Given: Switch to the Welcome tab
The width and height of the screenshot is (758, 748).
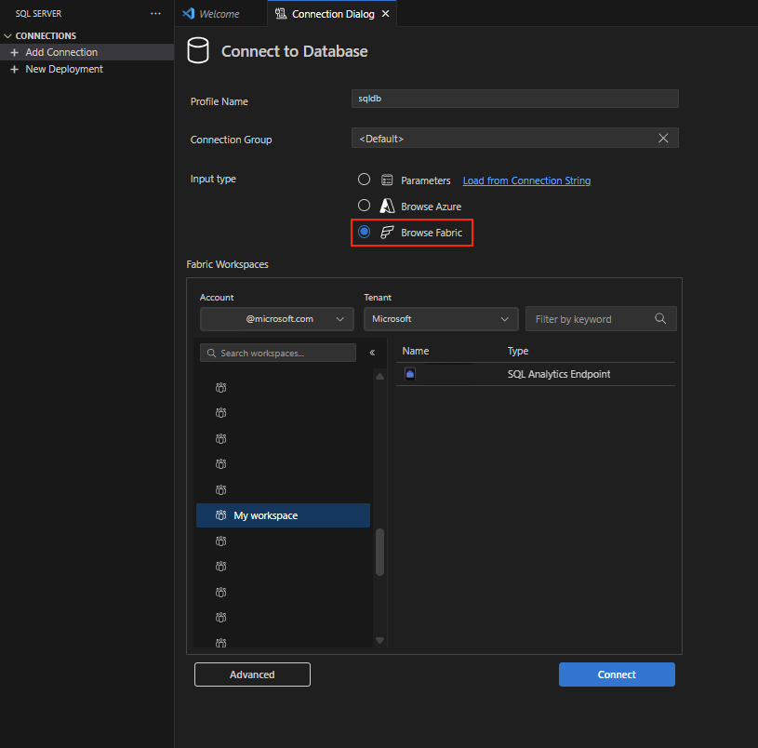Looking at the screenshot, I should coord(211,14).
